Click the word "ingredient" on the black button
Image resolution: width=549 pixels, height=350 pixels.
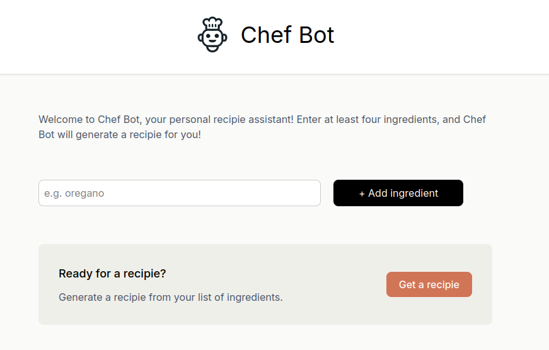(x=414, y=194)
